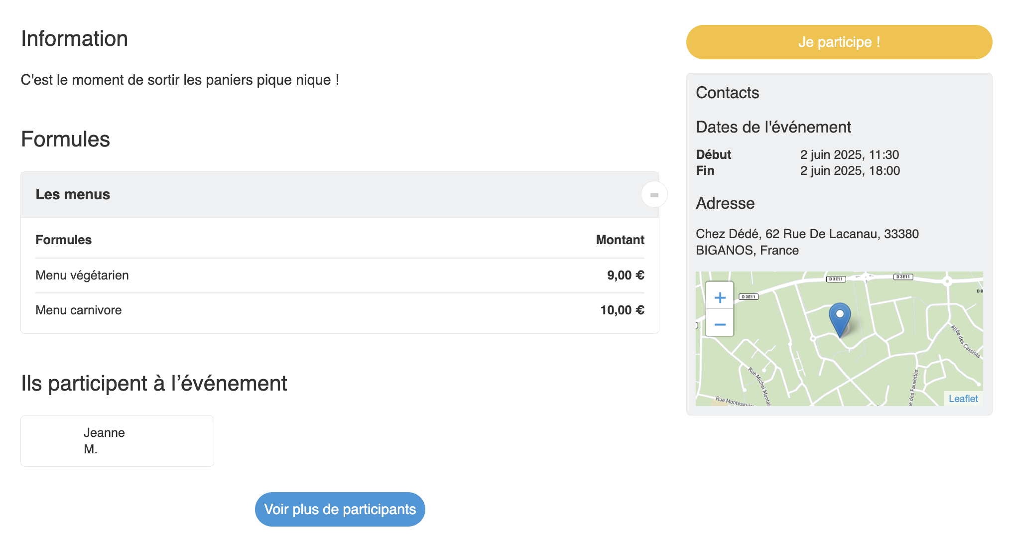1010x545 pixels.
Task: Click the 'Je participe !' button
Action: tap(839, 42)
